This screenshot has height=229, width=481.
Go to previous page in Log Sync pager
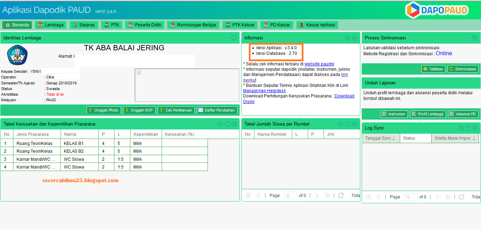pyautogui.click(x=379, y=197)
